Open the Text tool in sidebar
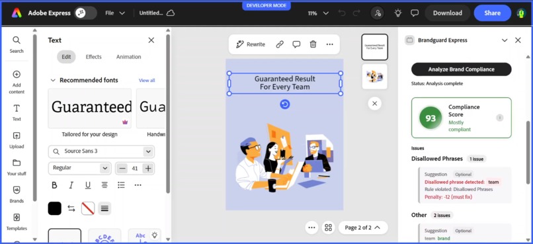 coord(17,113)
